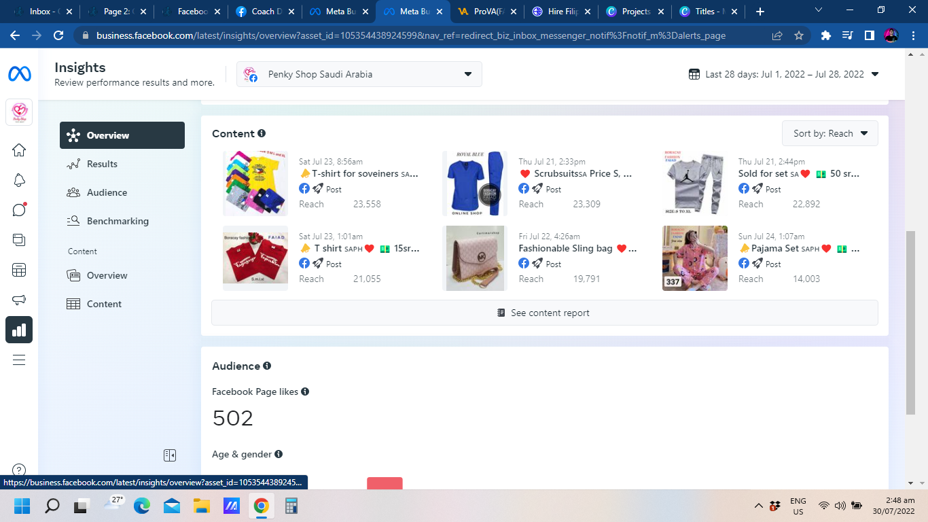The image size is (928, 522).
Task: Bookmark this page with the star icon
Action: click(x=799, y=35)
